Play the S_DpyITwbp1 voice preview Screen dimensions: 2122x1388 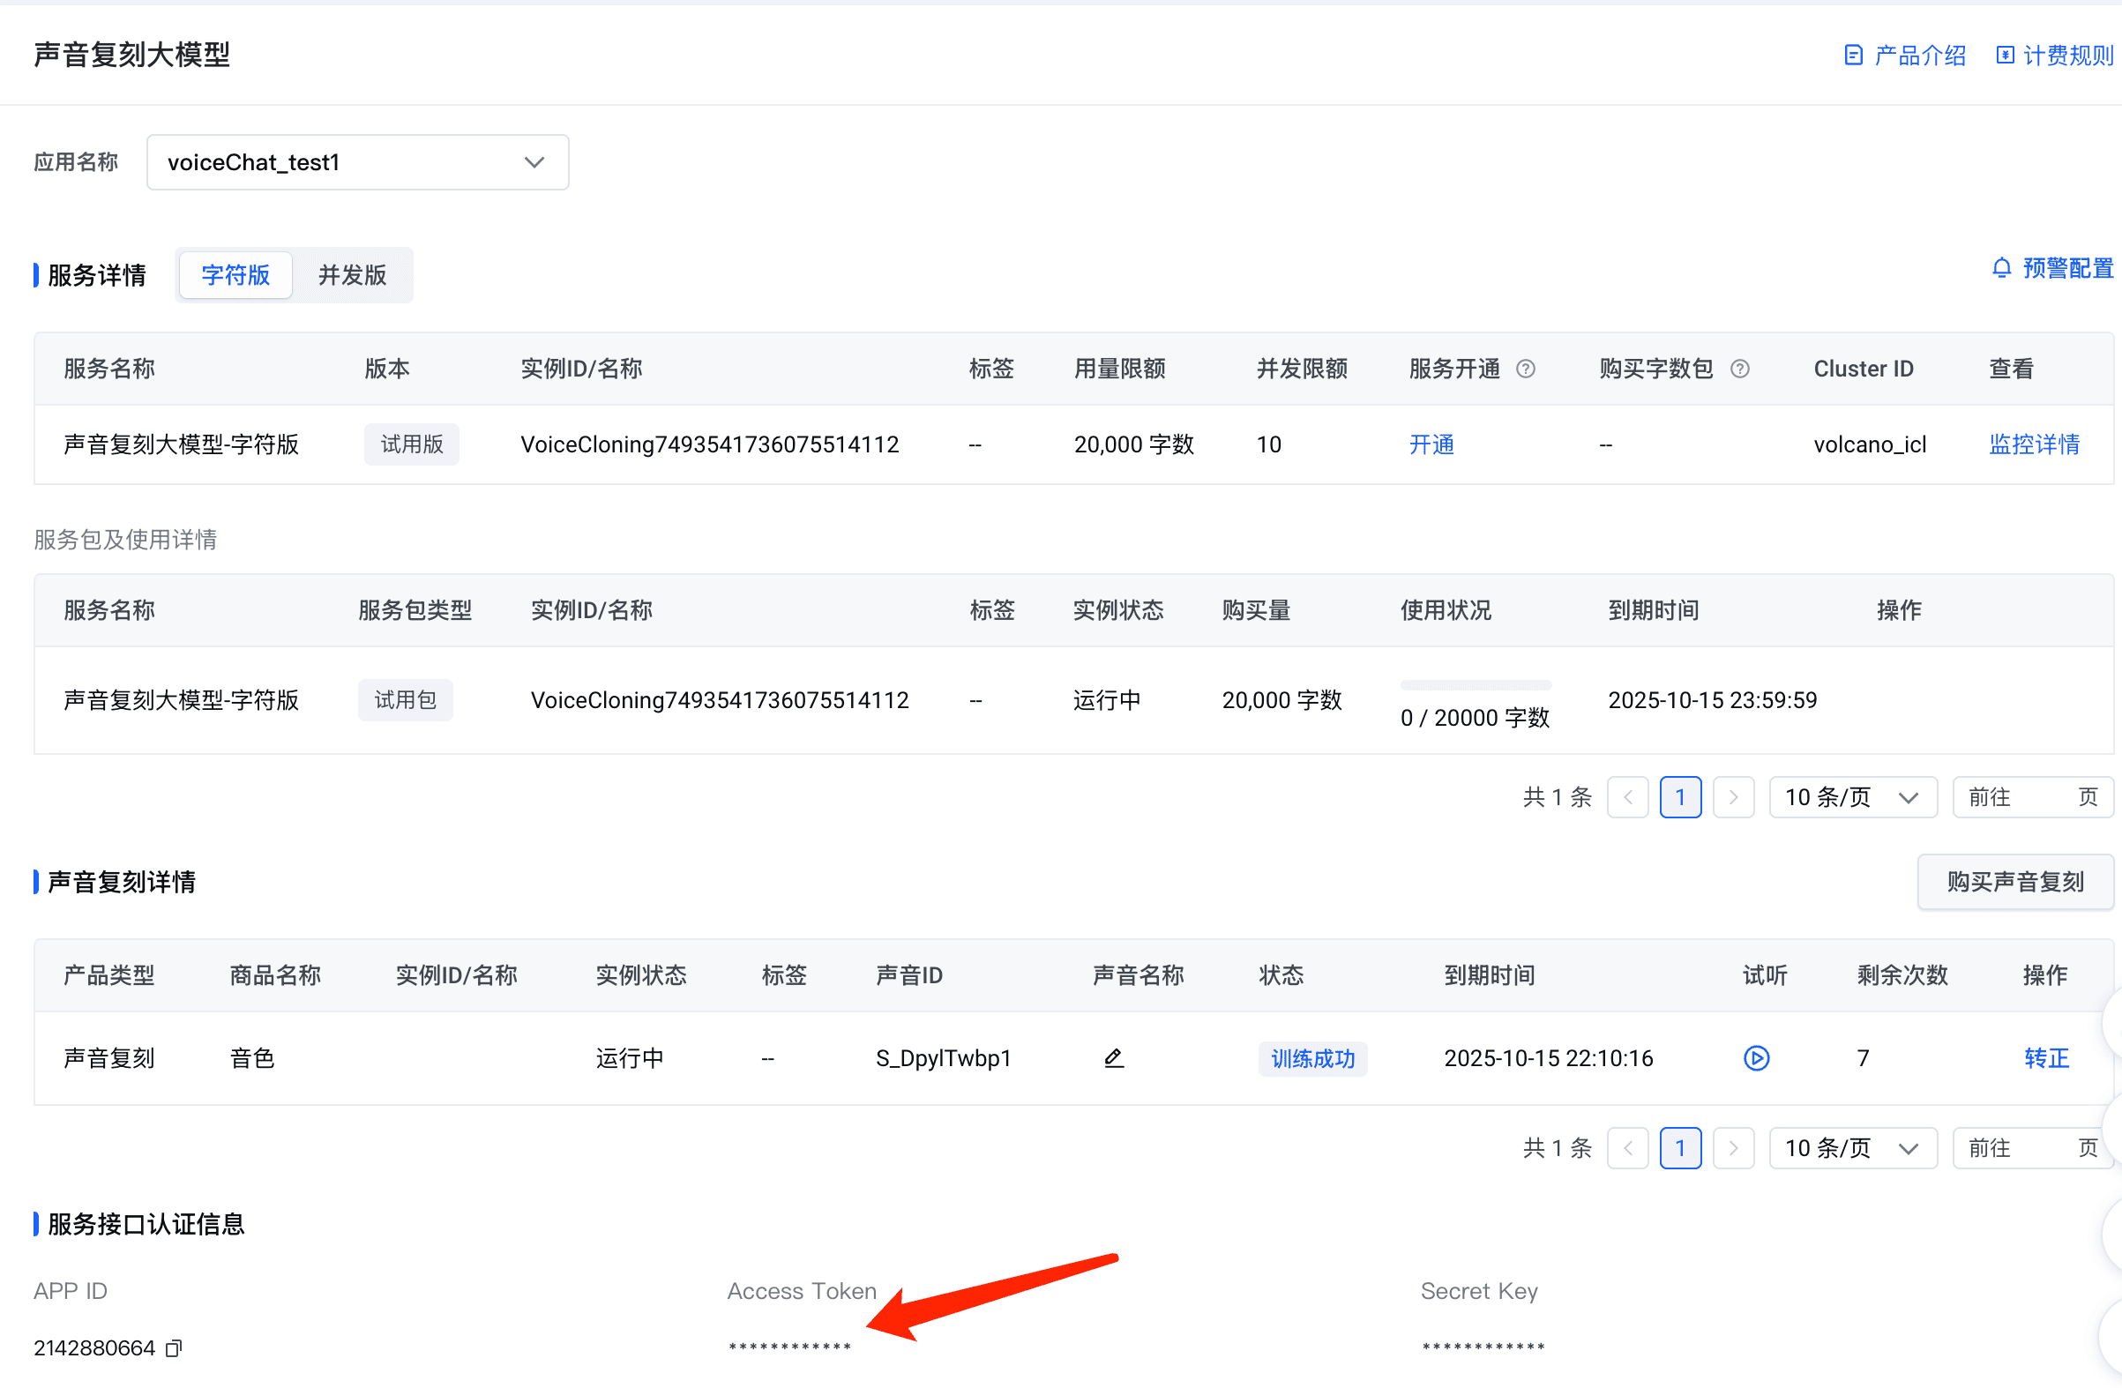(x=1756, y=1058)
